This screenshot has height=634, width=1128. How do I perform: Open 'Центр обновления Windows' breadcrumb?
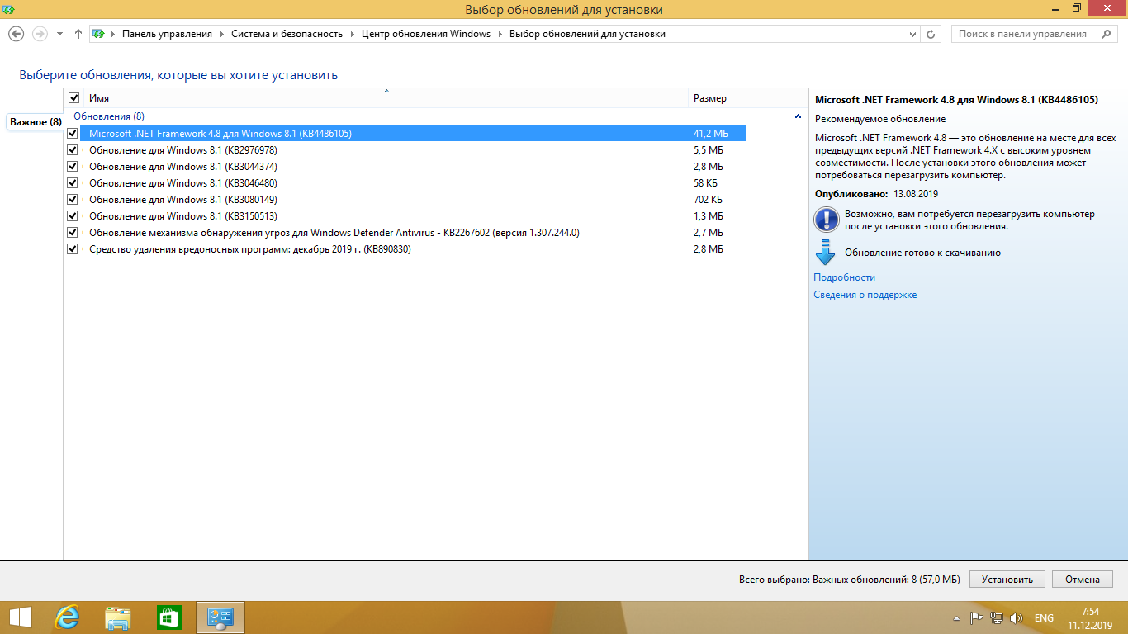point(426,34)
